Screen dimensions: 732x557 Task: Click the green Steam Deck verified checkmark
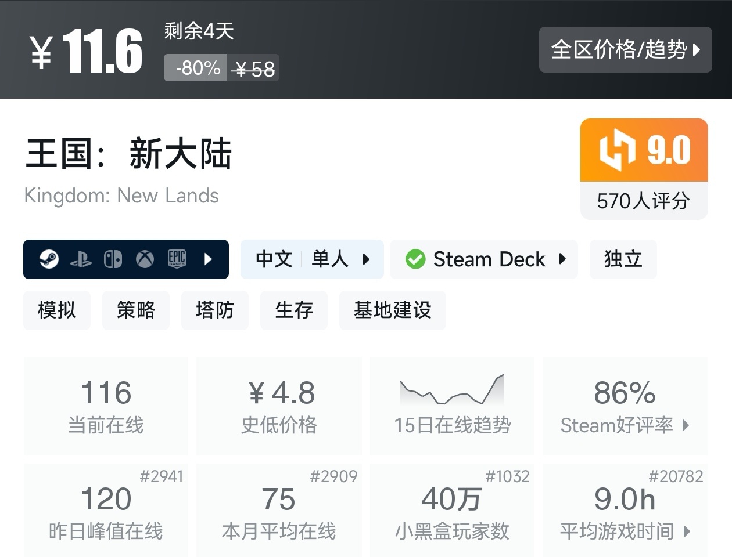[x=415, y=259]
